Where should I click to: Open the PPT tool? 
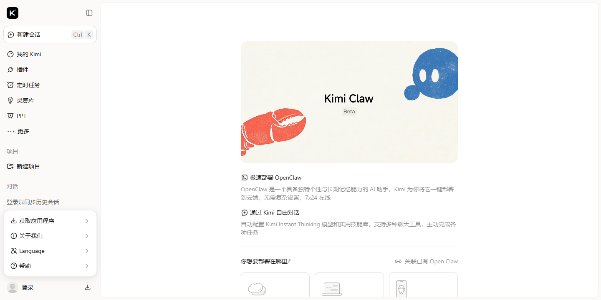(x=50, y=116)
